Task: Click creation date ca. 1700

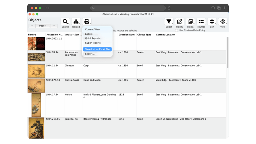Action: [123, 52]
